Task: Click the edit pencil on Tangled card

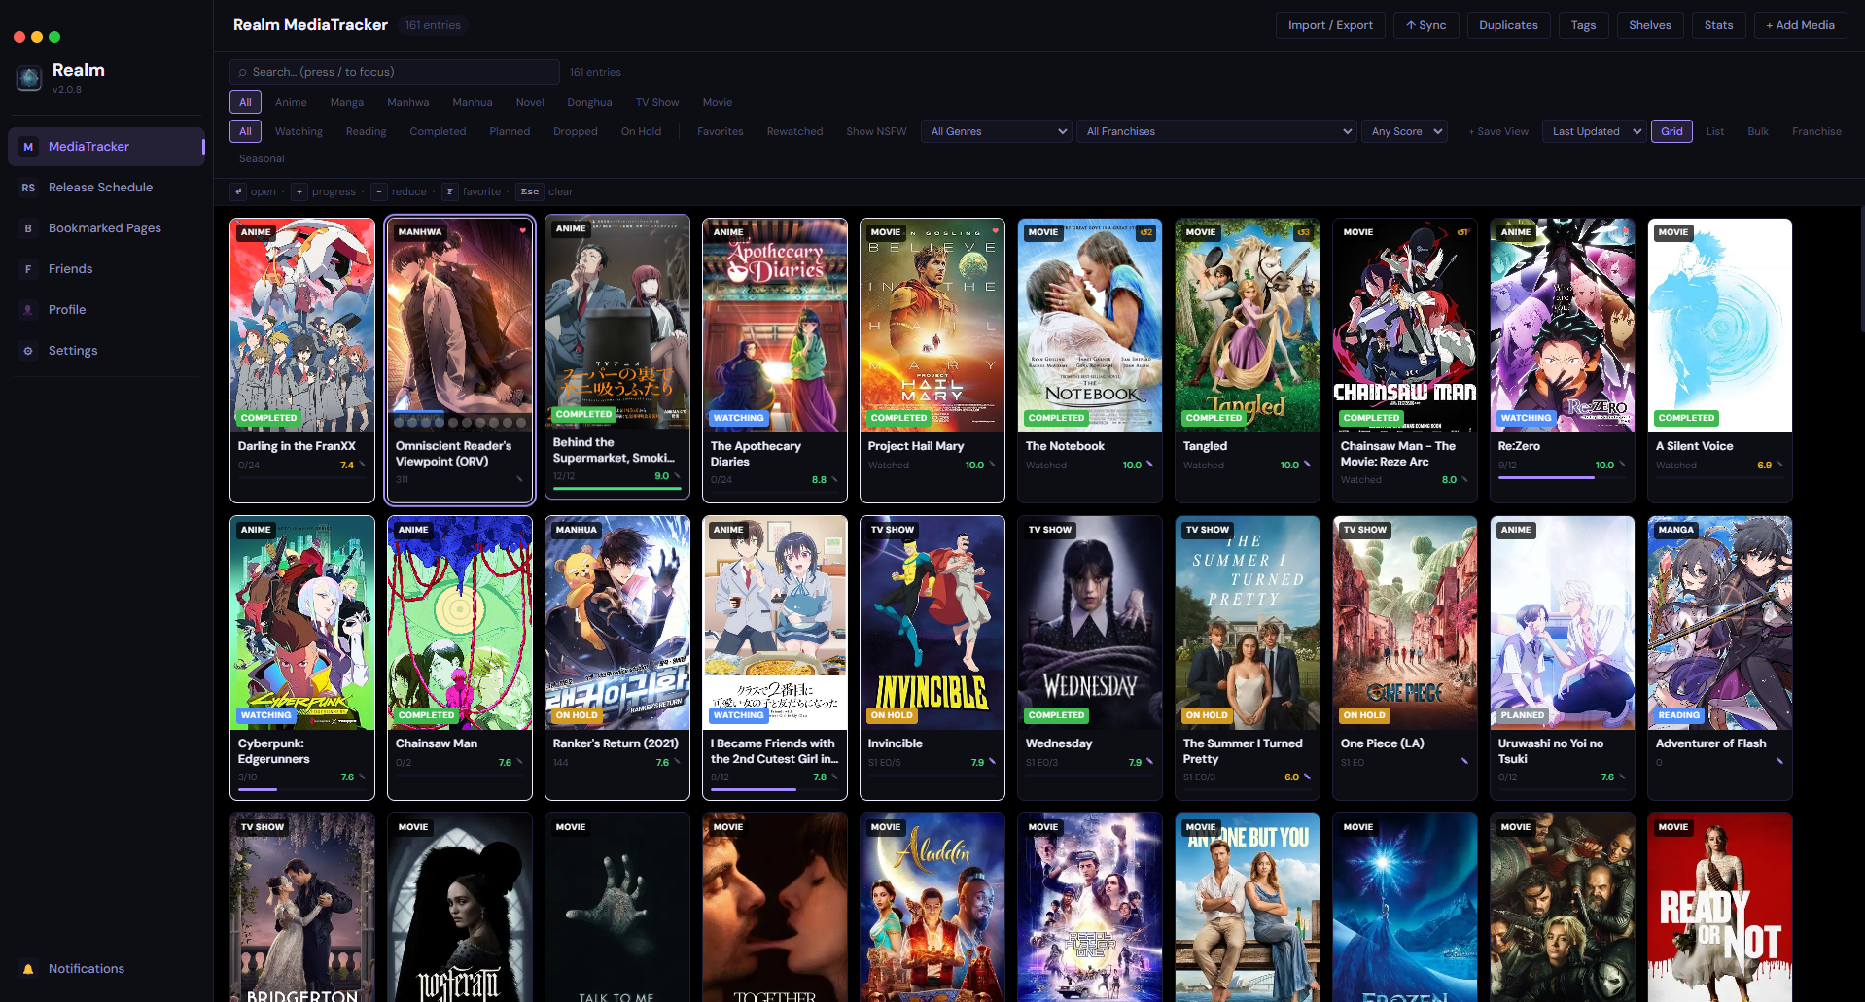Action: tap(1308, 465)
